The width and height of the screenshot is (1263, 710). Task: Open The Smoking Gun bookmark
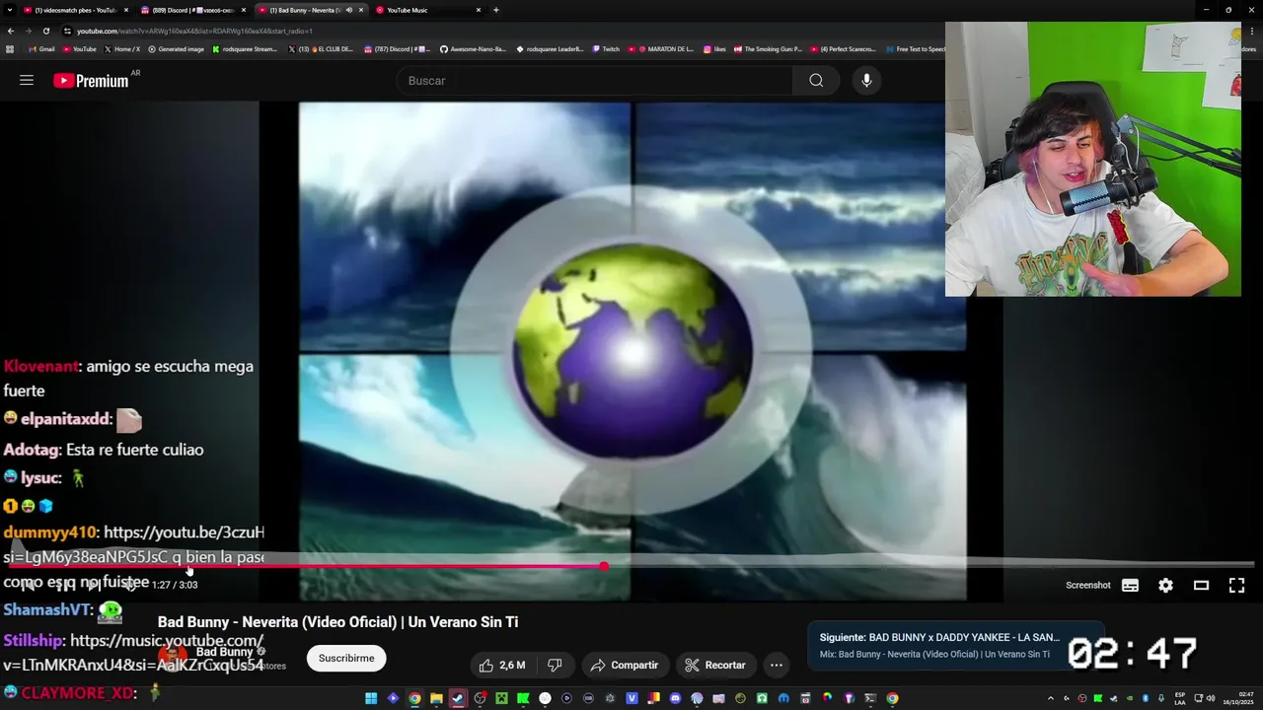pos(768,48)
